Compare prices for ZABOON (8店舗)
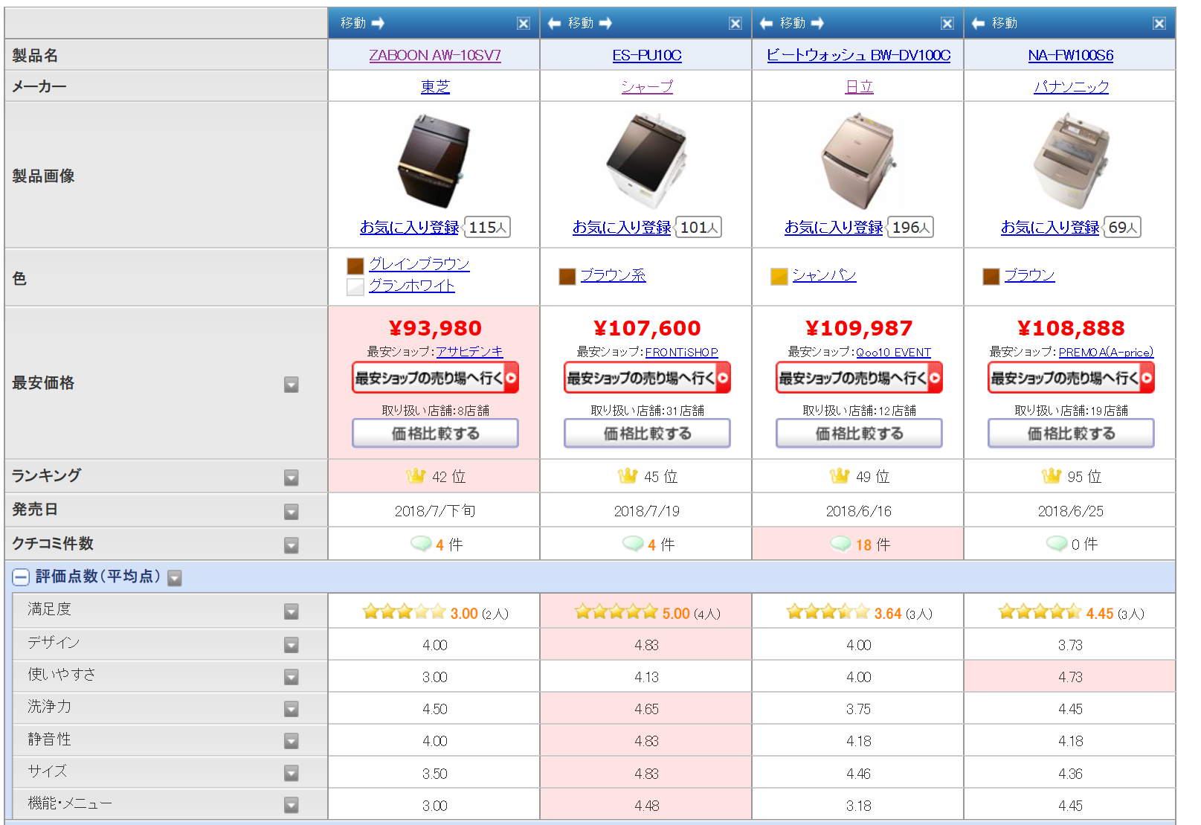Image resolution: width=1201 pixels, height=825 pixels. [435, 433]
